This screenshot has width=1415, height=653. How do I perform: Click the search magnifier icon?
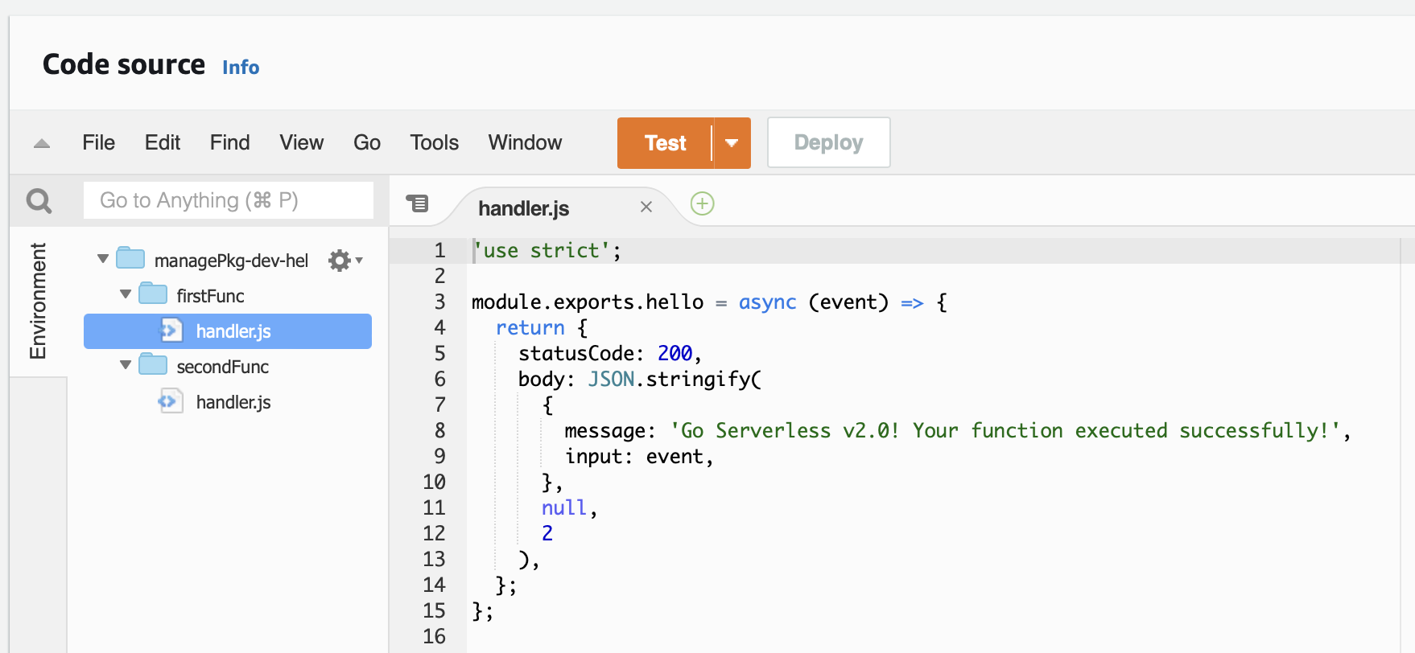click(x=39, y=200)
